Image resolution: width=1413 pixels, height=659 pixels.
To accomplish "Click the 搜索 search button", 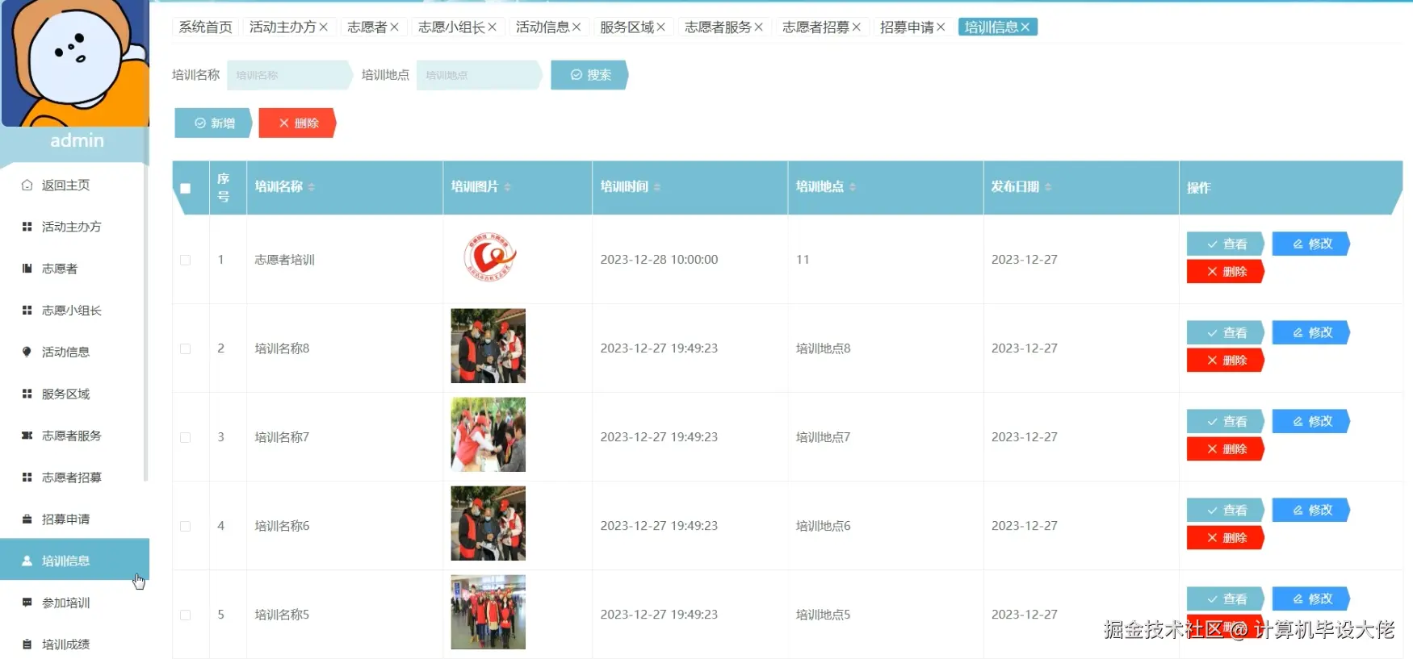I will 589,75.
